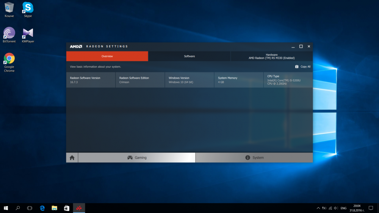
Task: Select the KMPlayer desktop shortcut
Action: coord(28,35)
